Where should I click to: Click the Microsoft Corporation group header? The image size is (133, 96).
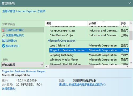(x=61, y=41)
